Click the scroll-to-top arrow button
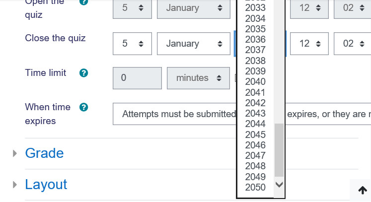 pos(363,191)
